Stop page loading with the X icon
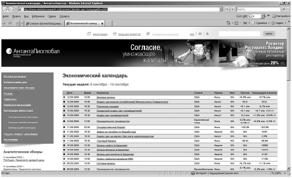 click(x=232, y=9)
